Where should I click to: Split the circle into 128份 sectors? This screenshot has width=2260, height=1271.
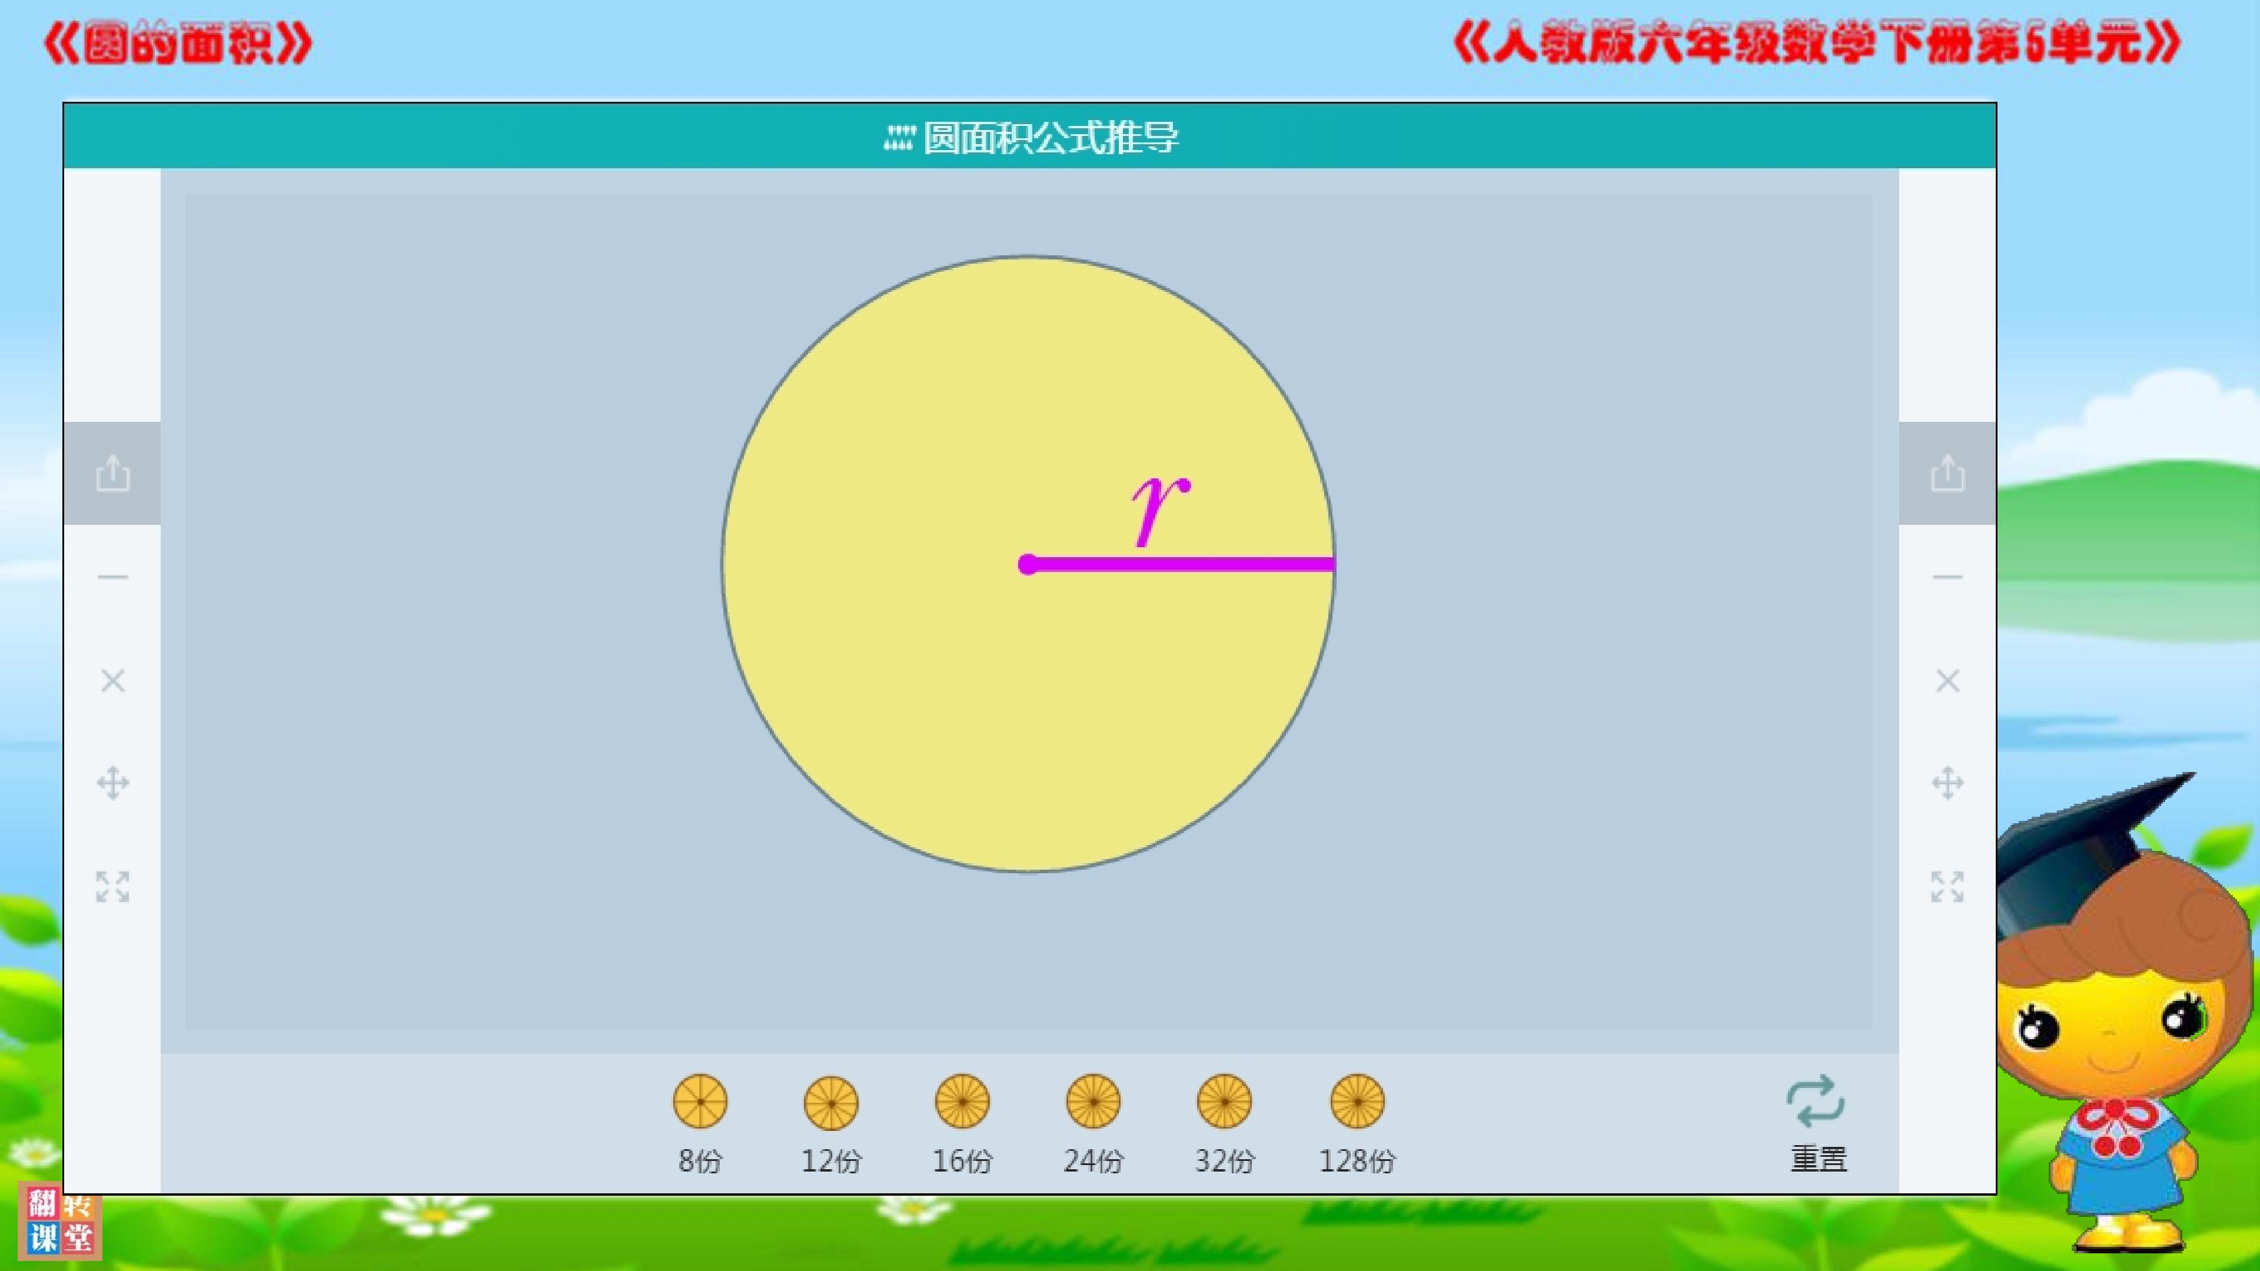1357,1124
